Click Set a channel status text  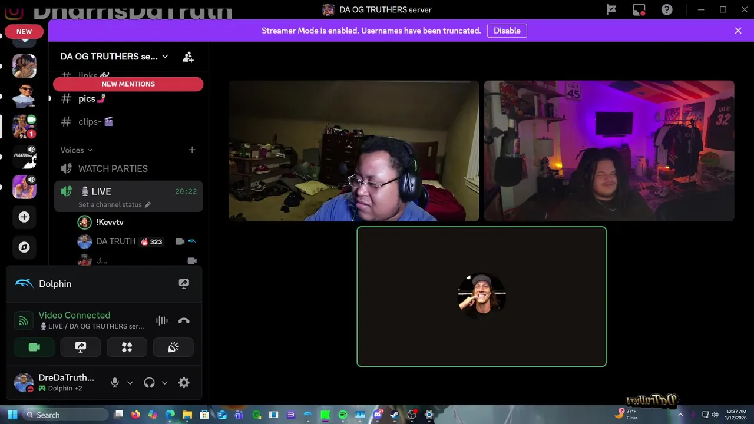pyautogui.click(x=110, y=204)
